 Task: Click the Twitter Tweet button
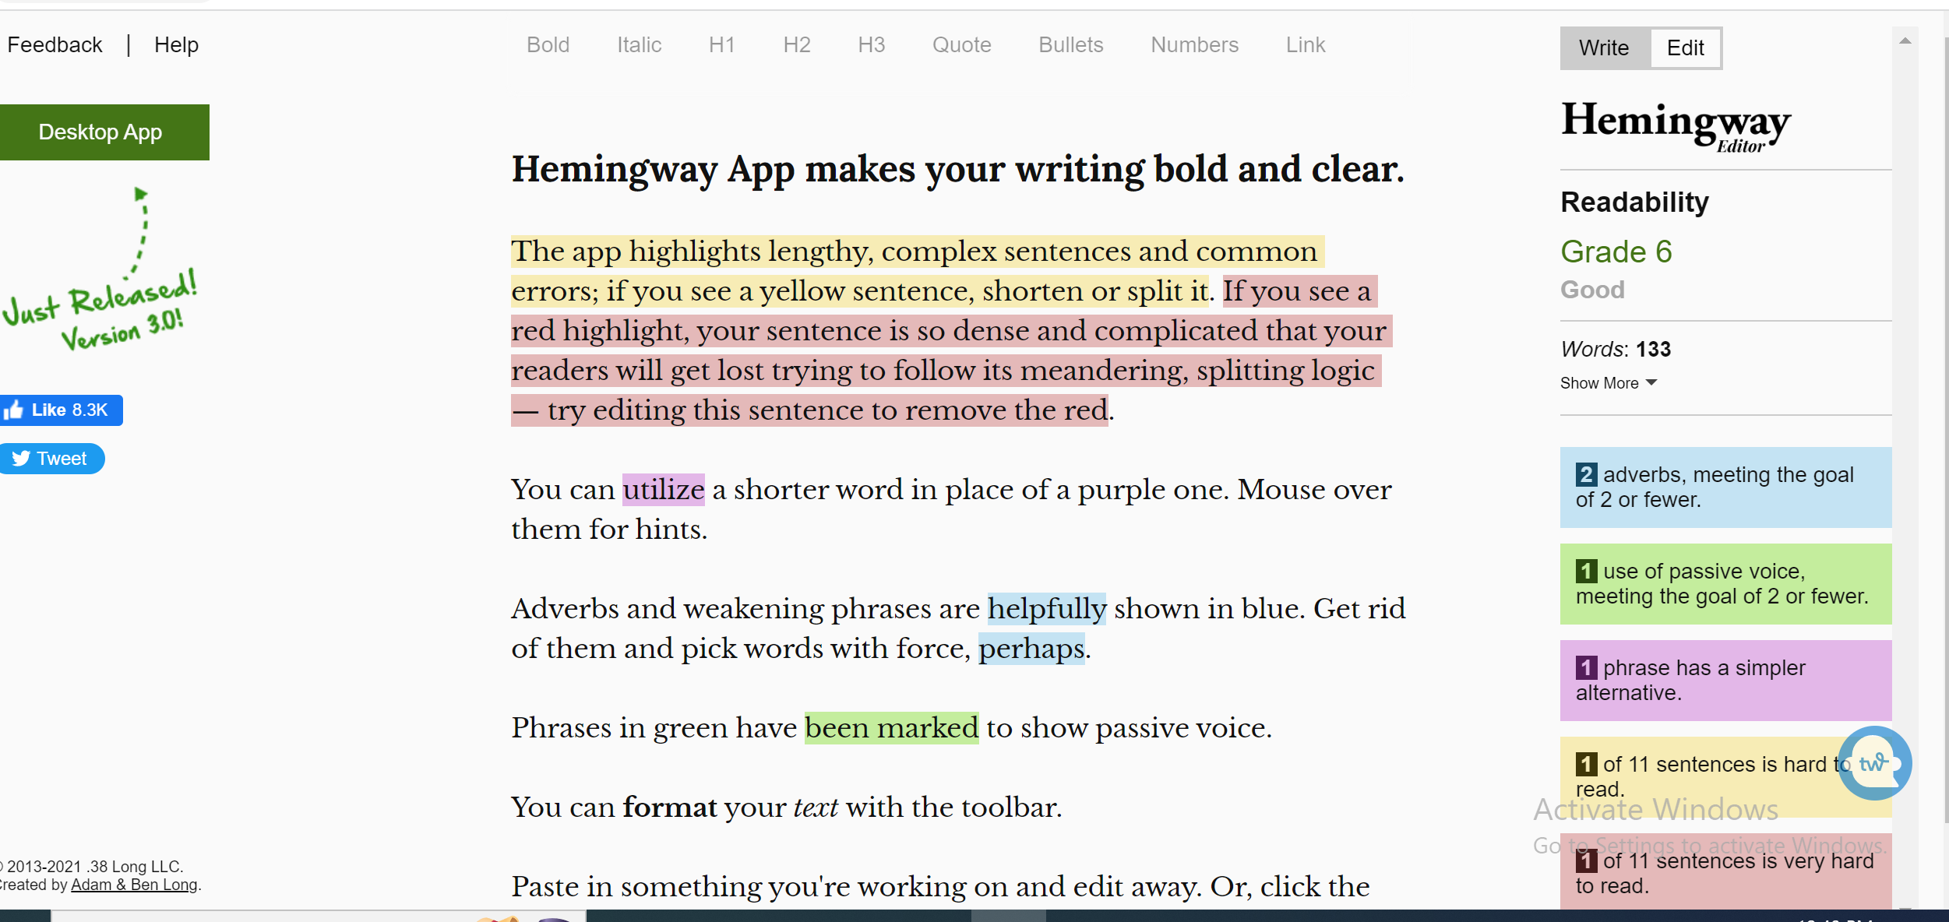(x=51, y=459)
